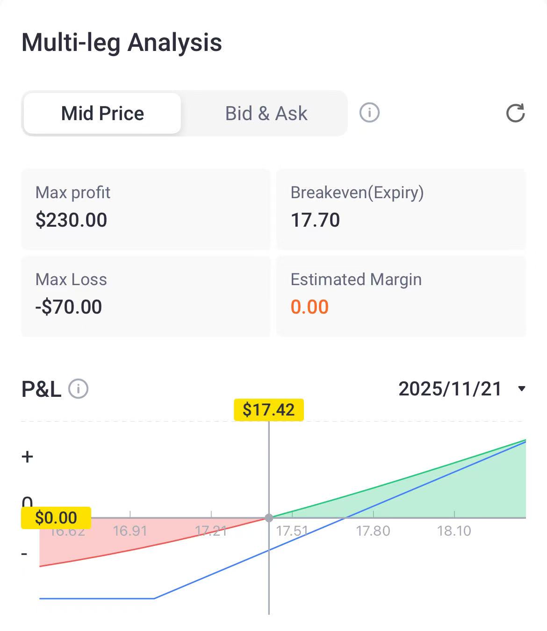The height and width of the screenshot is (631, 547).
Task: Click the dropdown caret next to the date
Action: coord(522,388)
